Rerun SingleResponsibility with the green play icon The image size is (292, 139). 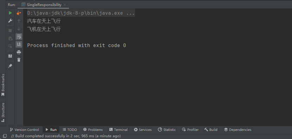pyautogui.click(x=10, y=13)
